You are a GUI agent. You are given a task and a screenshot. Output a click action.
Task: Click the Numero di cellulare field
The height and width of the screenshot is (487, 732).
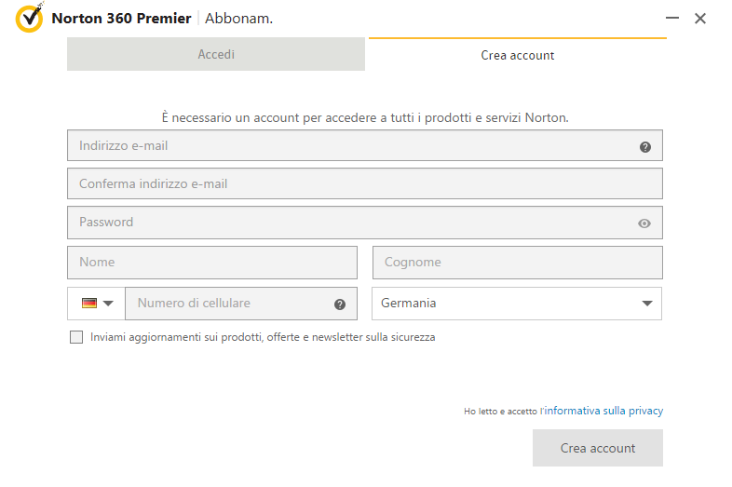coord(241,304)
